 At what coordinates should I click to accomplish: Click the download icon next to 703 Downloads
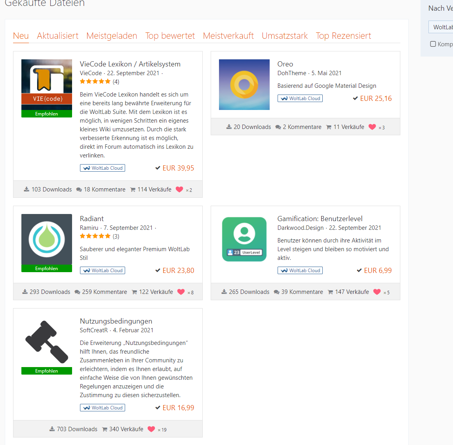click(52, 429)
